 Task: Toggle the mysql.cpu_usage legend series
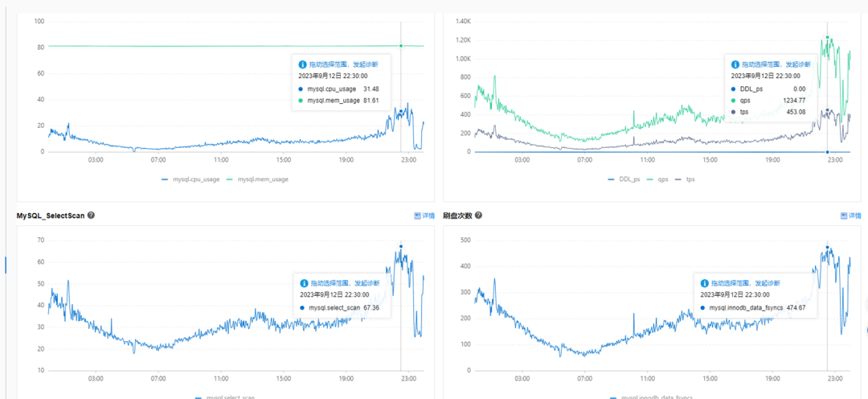(191, 179)
